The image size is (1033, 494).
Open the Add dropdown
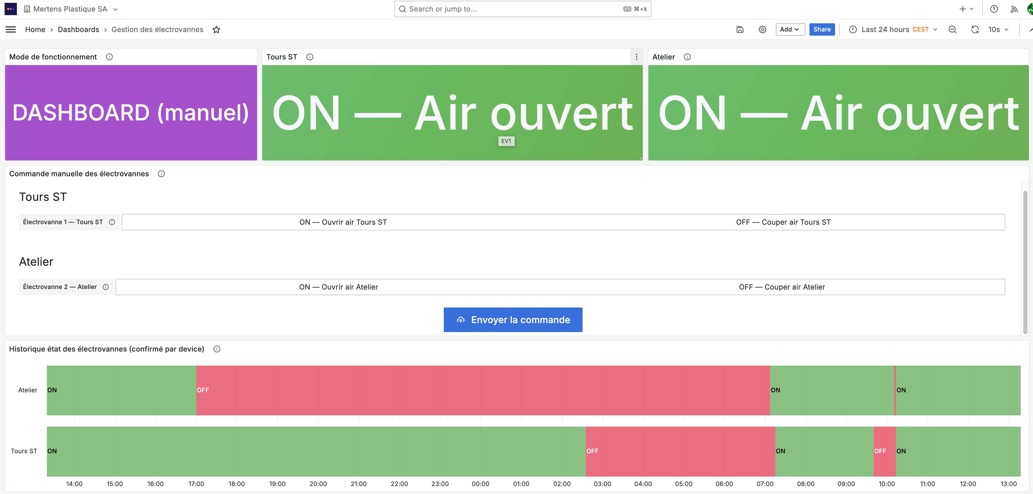(x=790, y=29)
